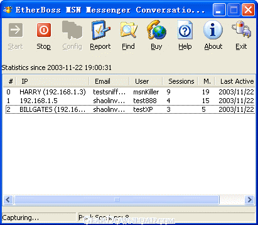Image resolution: width=258 pixels, height=225 pixels.
Task: Click Last Active date in msnKiller row
Action: [x=236, y=92]
